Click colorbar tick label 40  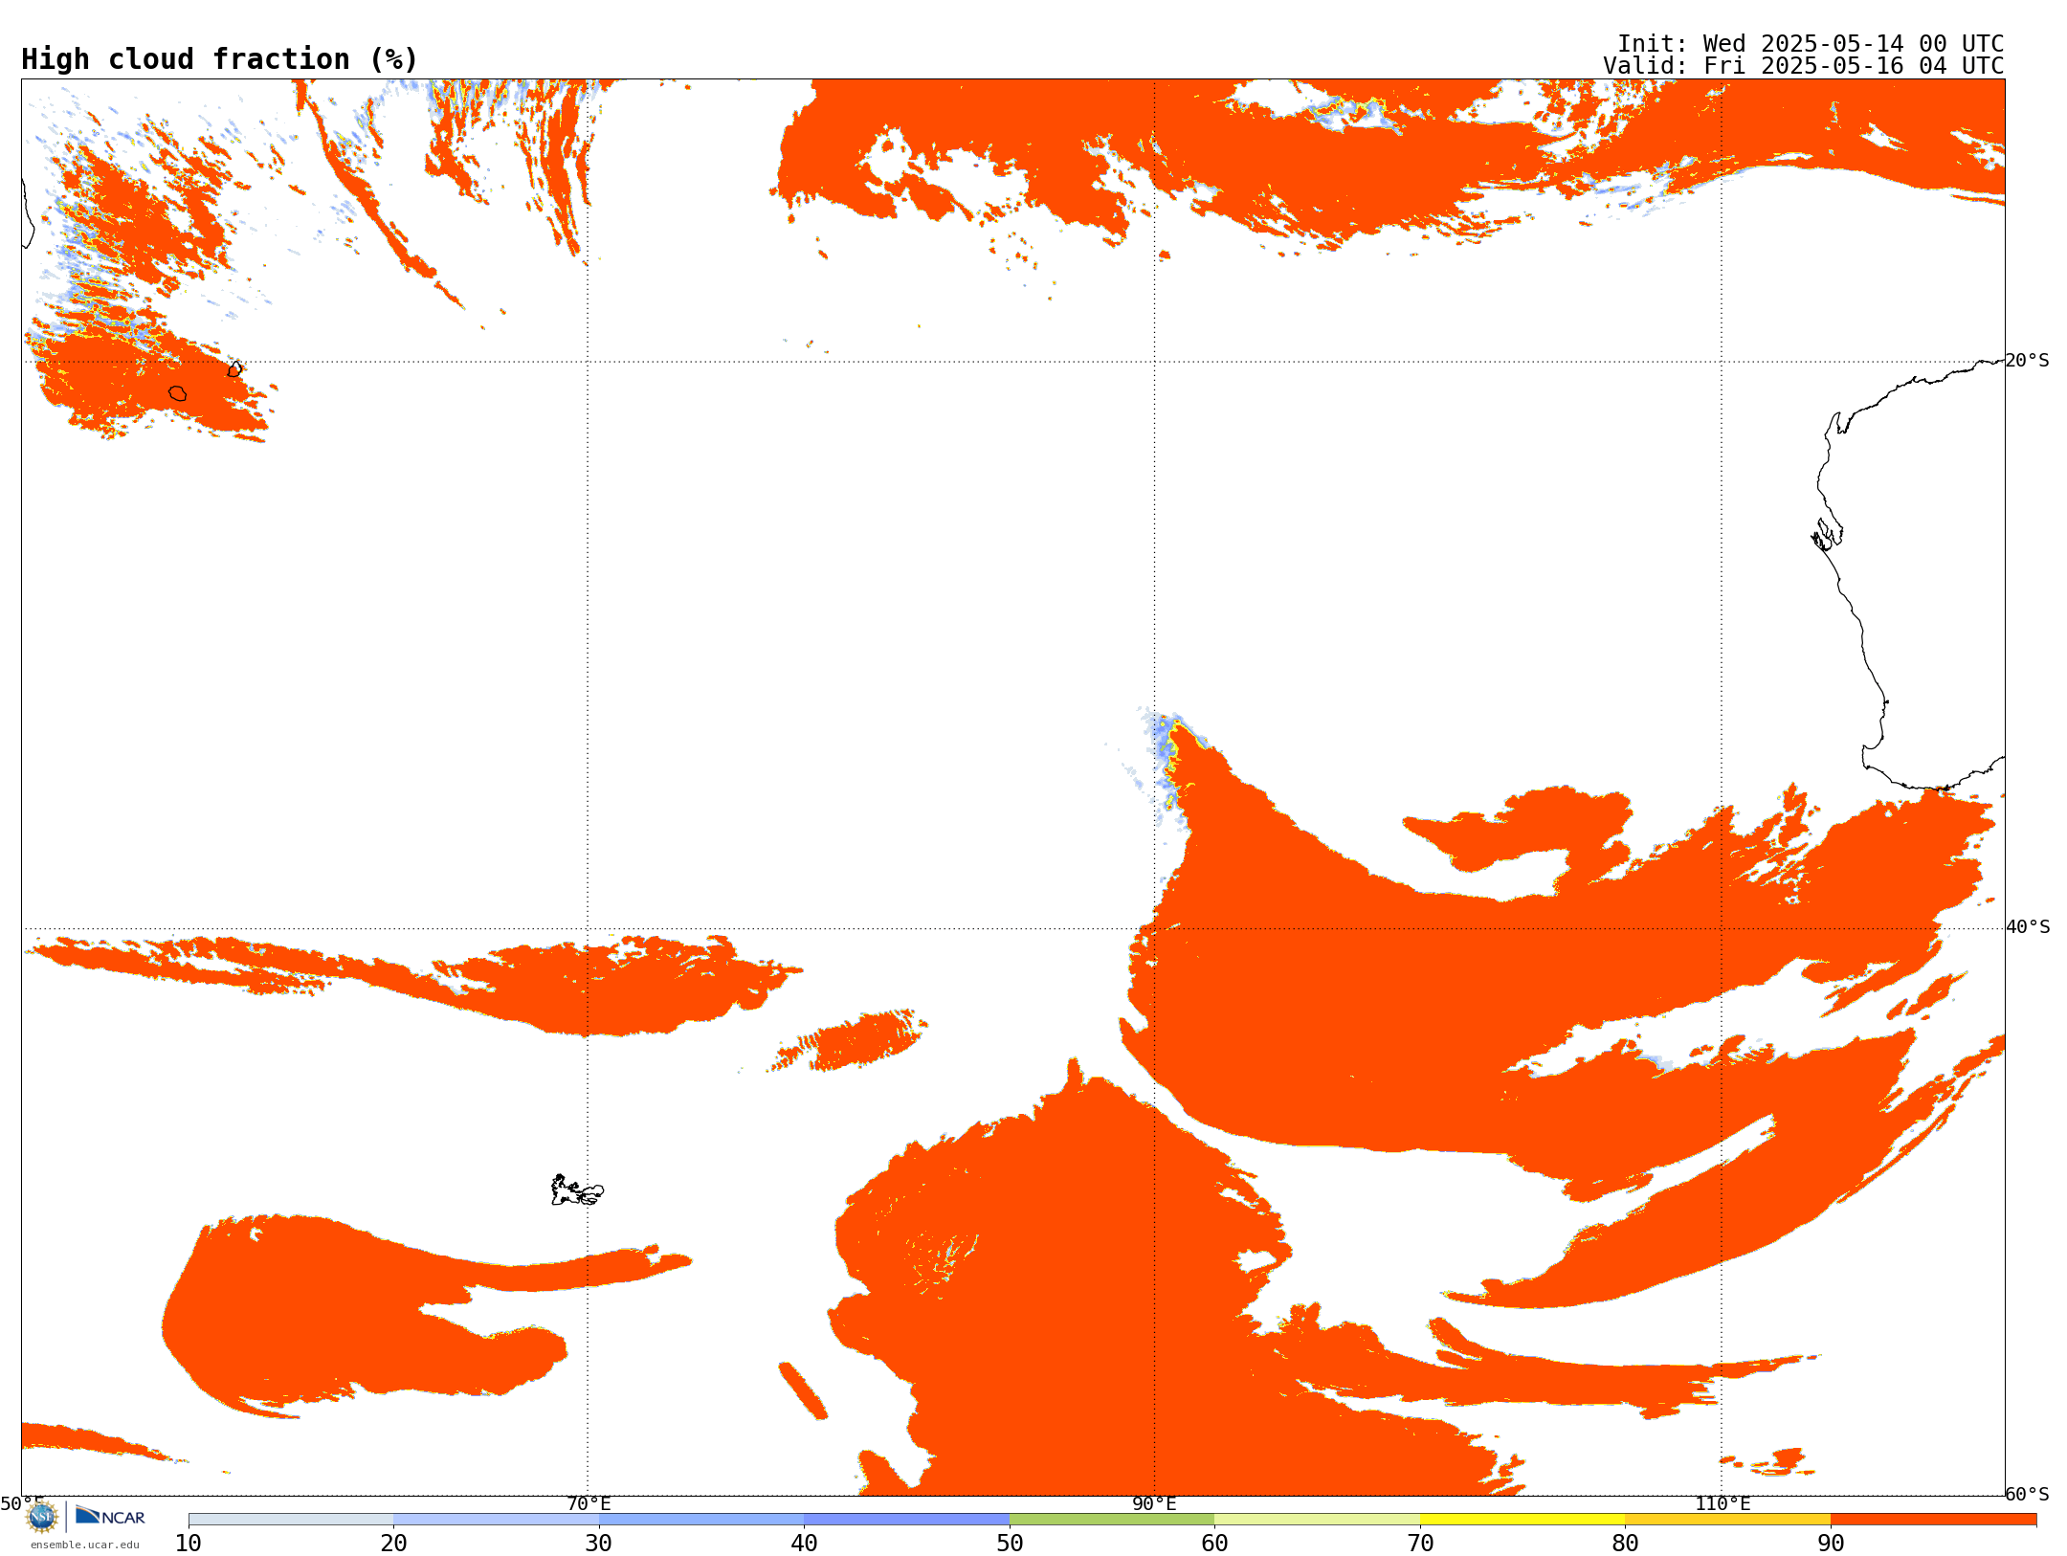click(804, 1544)
